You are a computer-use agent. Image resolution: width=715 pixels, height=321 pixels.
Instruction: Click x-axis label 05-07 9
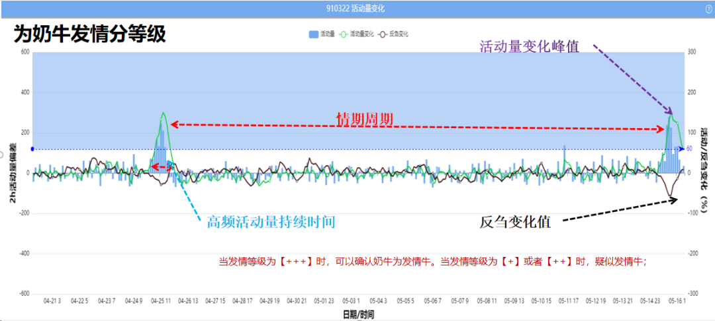459,301
